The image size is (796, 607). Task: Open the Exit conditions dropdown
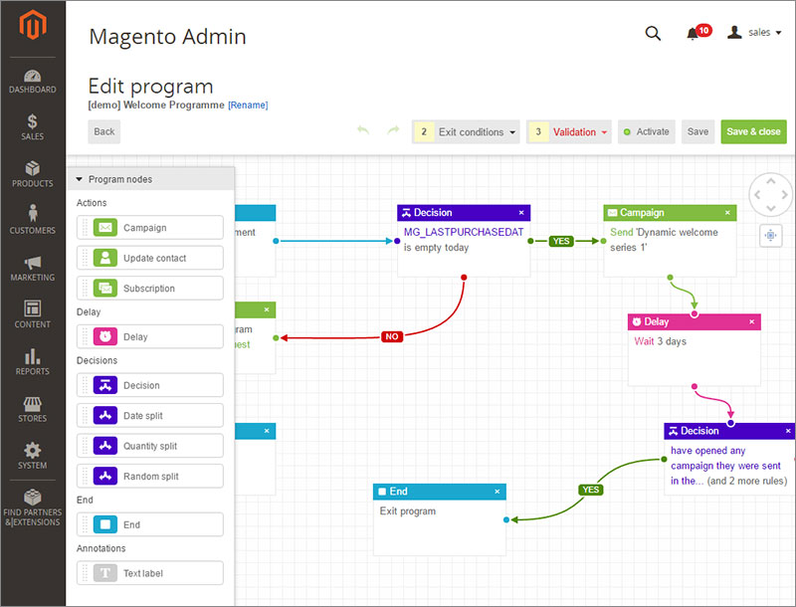(466, 132)
